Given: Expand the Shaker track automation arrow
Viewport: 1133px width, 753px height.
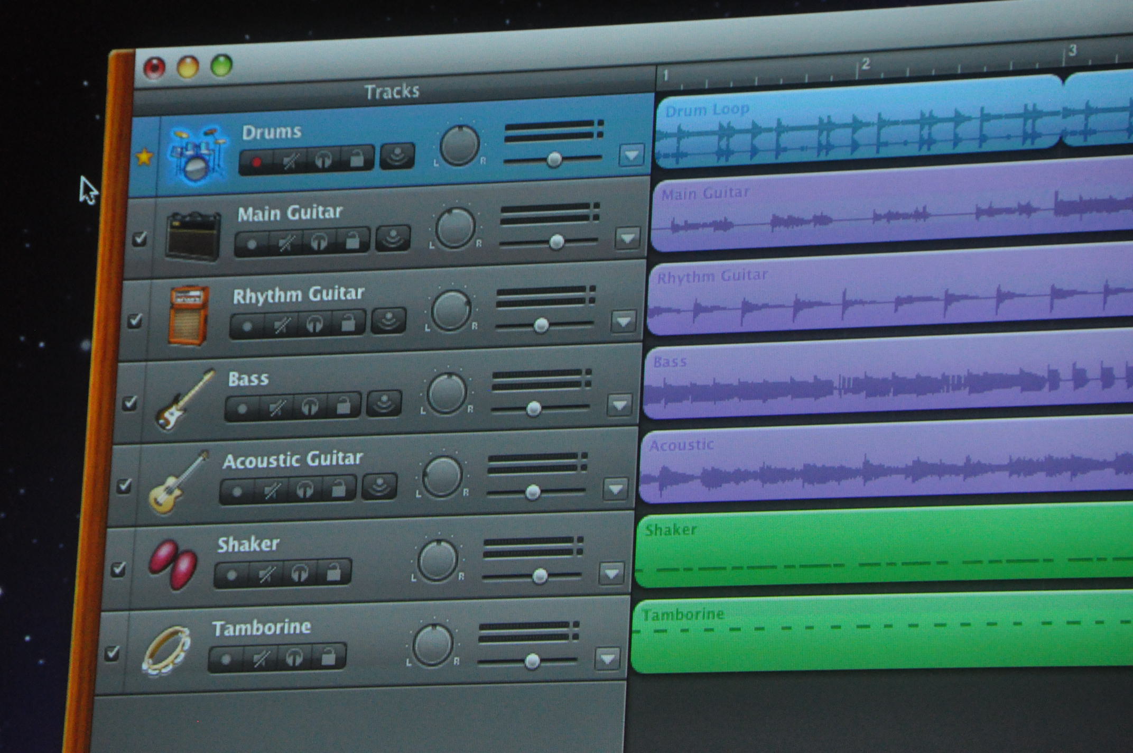Looking at the screenshot, I should [x=611, y=573].
